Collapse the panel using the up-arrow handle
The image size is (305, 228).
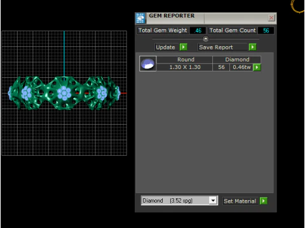click(206, 39)
